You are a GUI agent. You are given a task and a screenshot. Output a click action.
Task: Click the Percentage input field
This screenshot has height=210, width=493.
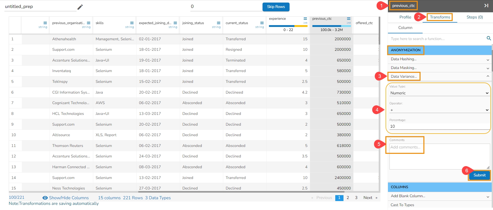[x=439, y=126]
